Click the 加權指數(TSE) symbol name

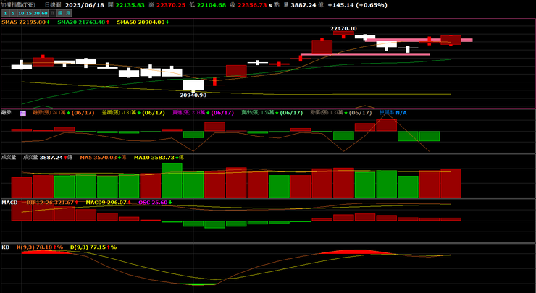pyautogui.click(x=18, y=4)
